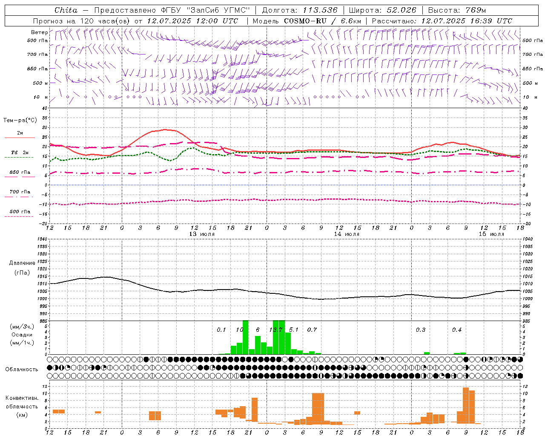Screen dimensions: 545x436
Task: Click the 10 м wind level label on left
Action: tap(41, 97)
